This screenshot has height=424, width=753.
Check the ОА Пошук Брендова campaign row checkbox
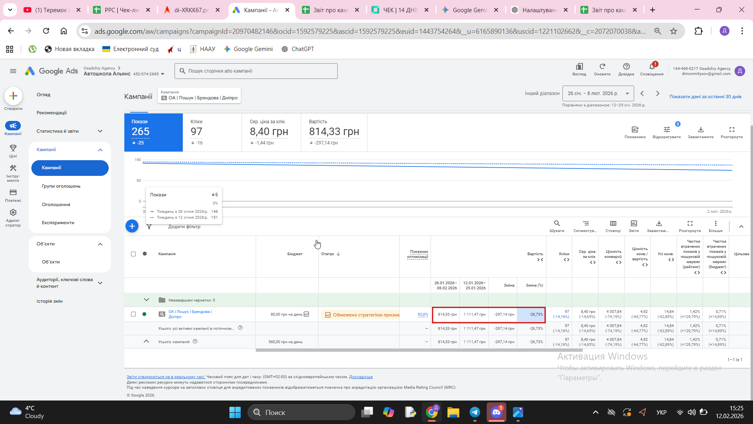[133, 314]
